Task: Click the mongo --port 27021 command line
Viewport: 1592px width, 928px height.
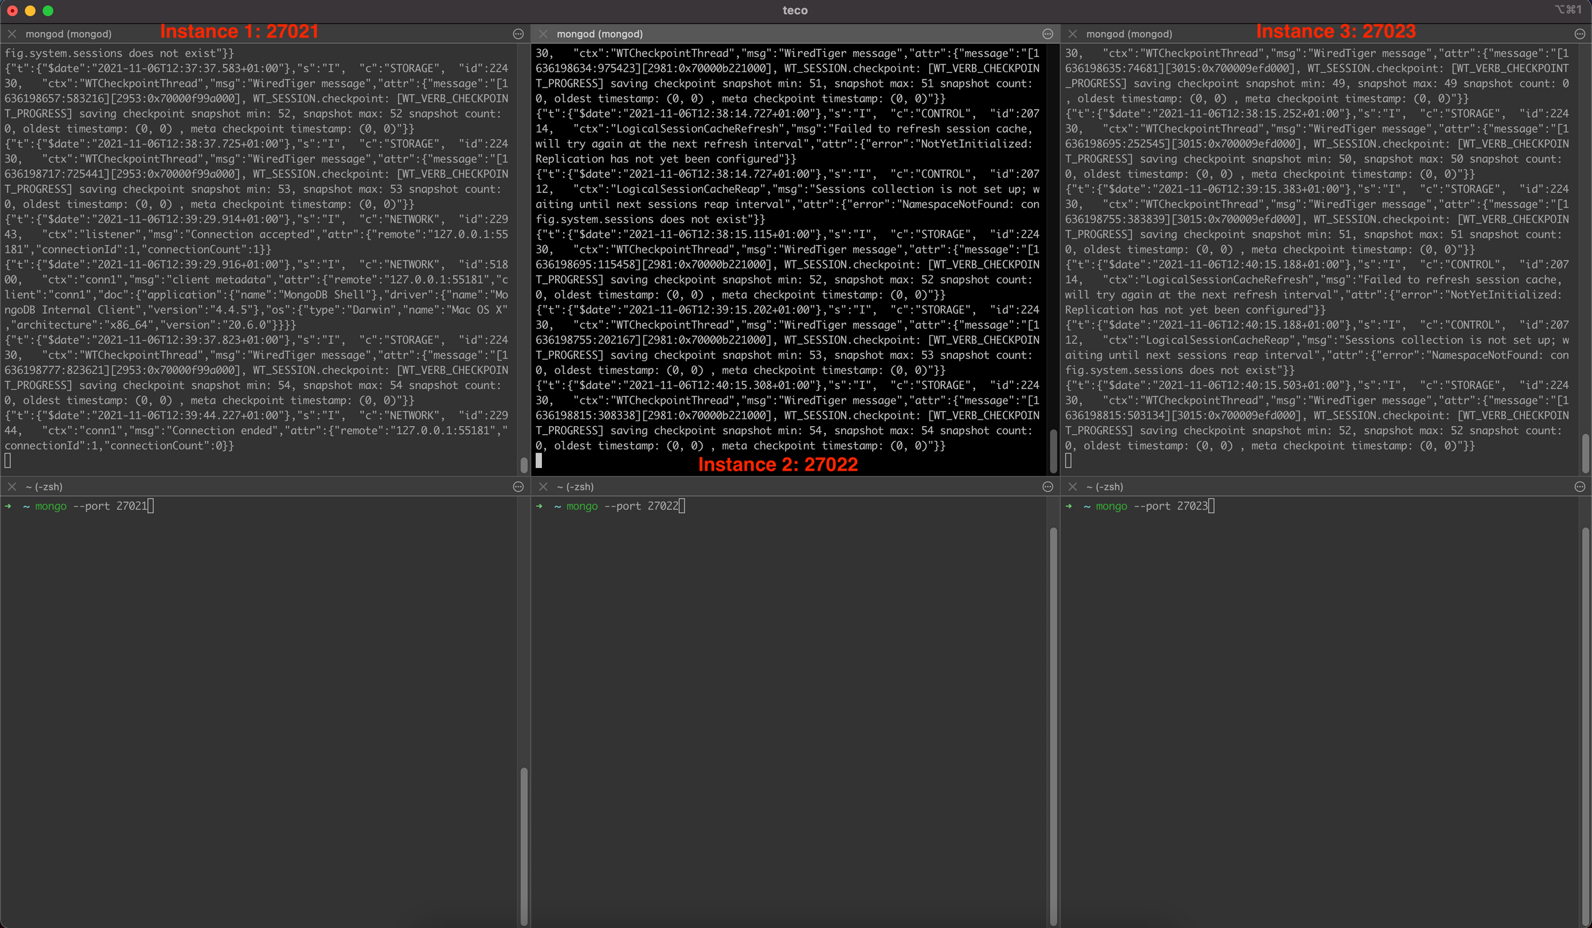Action: click(91, 506)
